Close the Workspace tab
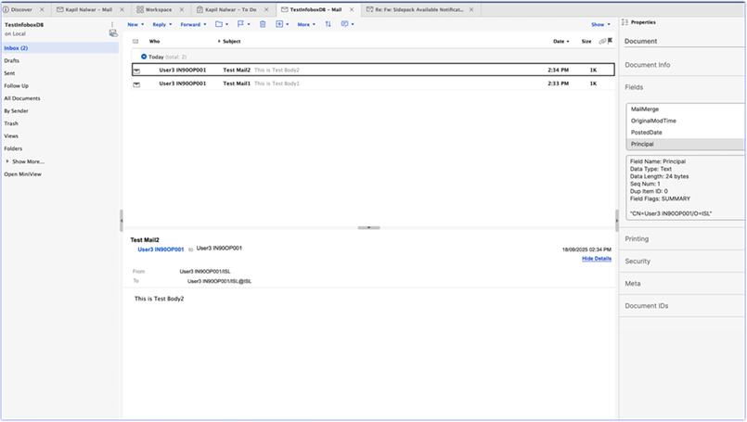747x422 pixels. tap(182, 9)
